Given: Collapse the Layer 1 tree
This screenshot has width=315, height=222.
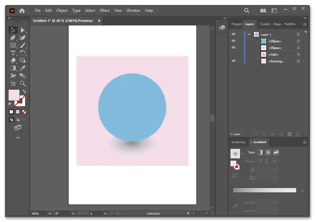Looking at the screenshot, I should point(249,34).
